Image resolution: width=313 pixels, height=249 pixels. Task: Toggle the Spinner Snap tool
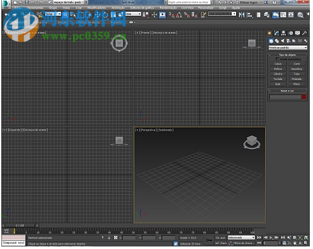click(x=195, y=15)
